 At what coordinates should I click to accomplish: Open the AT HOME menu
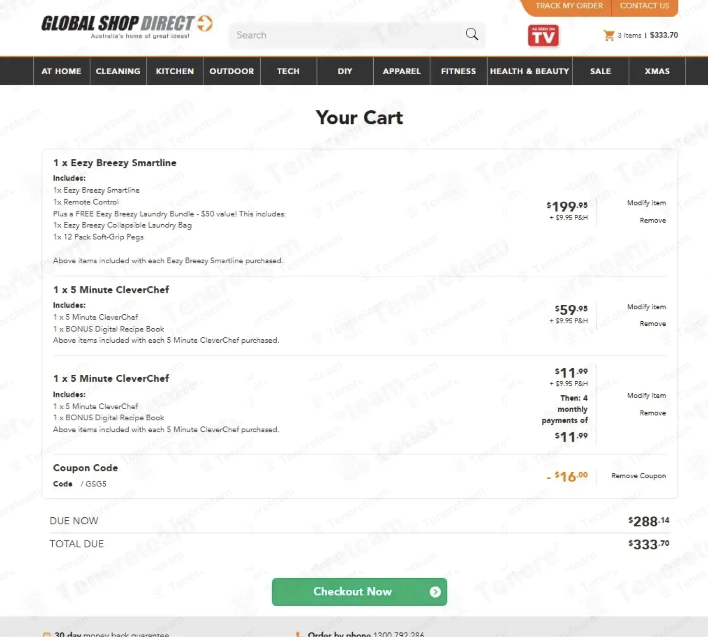pyautogui.click(x=61, y=71)
